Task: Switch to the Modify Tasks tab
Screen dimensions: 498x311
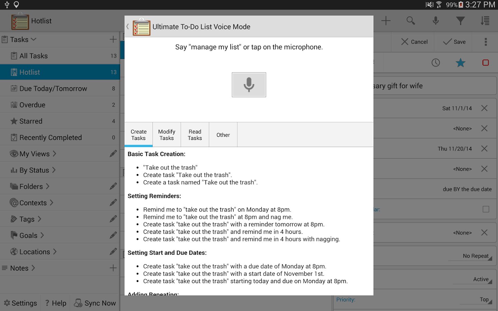Action: [167, 135]
